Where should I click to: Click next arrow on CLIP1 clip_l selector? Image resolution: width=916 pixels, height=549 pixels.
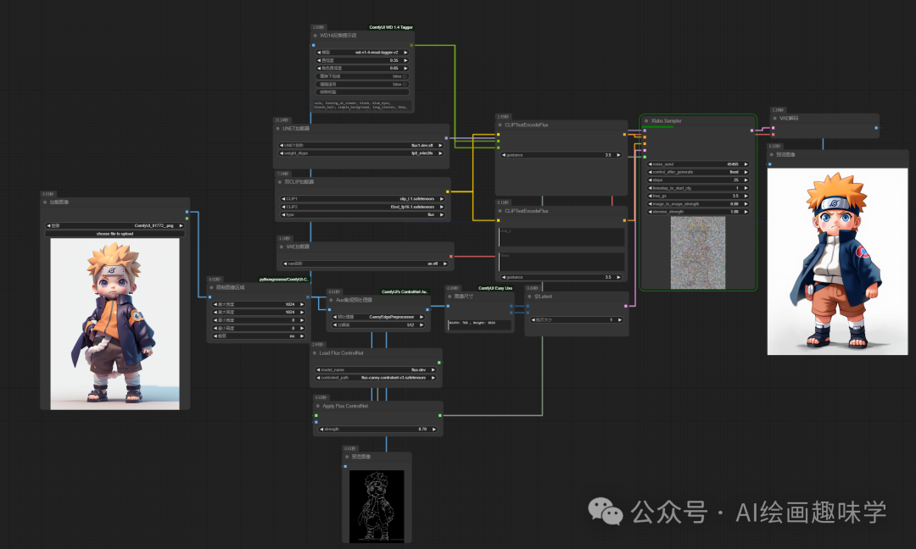tap(442, 199)
